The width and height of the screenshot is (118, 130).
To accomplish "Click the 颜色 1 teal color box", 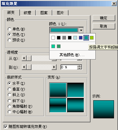I will tap(64, 30).
